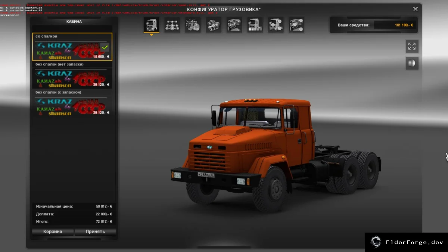Click the funds amount display
The height and width of the screenshot is (252, 448).
tap(395, 25)
